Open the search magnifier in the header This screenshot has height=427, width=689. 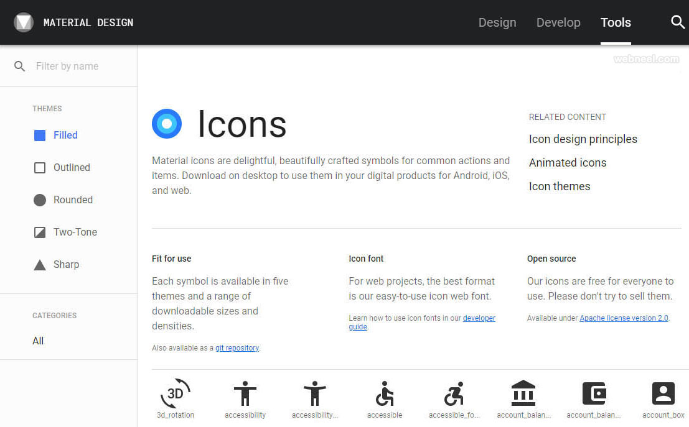click(678, 22)
